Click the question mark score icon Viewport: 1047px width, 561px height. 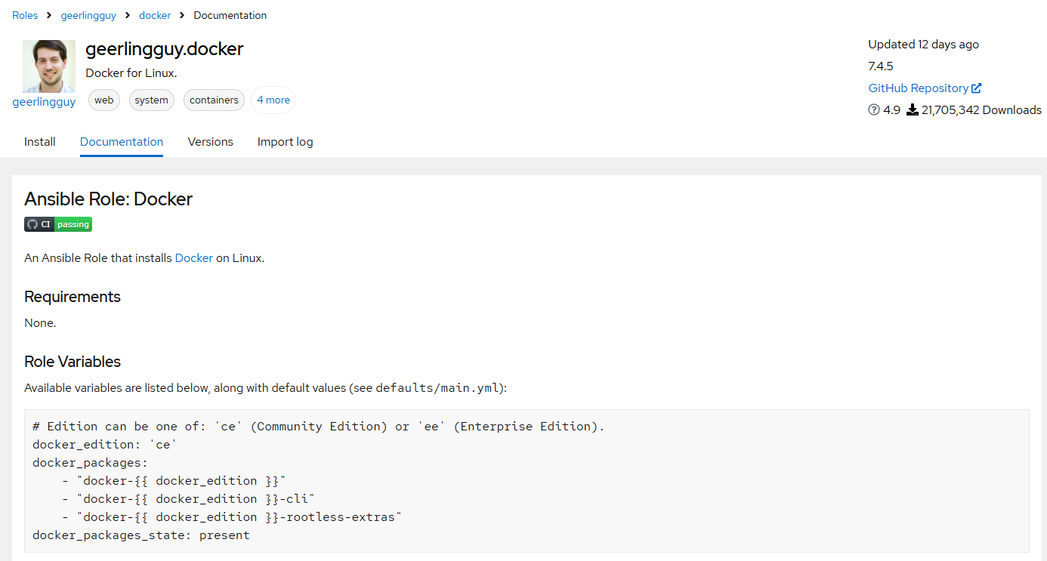[x=874, y=110]
